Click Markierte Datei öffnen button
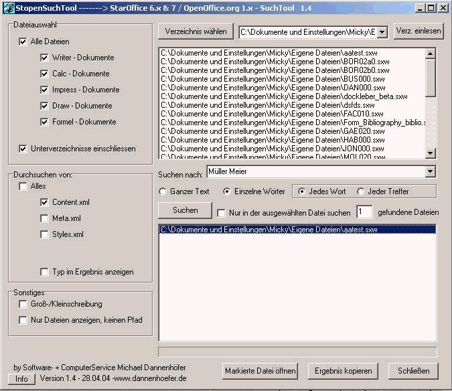This screenshot has height=391, width=452. click(260, 371)
